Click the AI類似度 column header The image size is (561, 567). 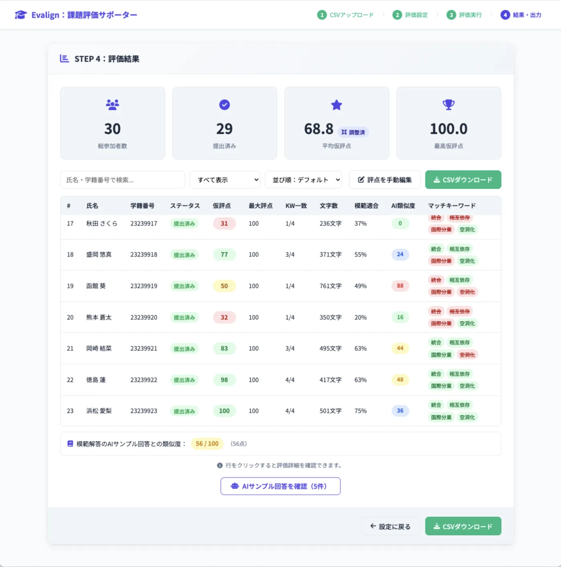[x=403, y=206]
